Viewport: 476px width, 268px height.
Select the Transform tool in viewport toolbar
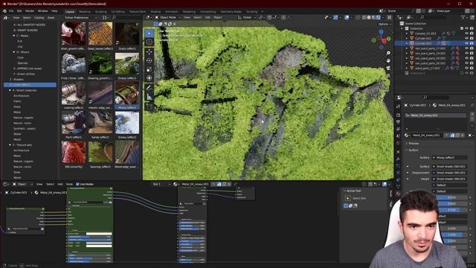[149, 78]
